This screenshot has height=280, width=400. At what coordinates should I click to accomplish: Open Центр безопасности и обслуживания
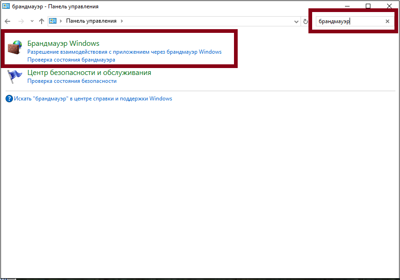coord(89,73)
